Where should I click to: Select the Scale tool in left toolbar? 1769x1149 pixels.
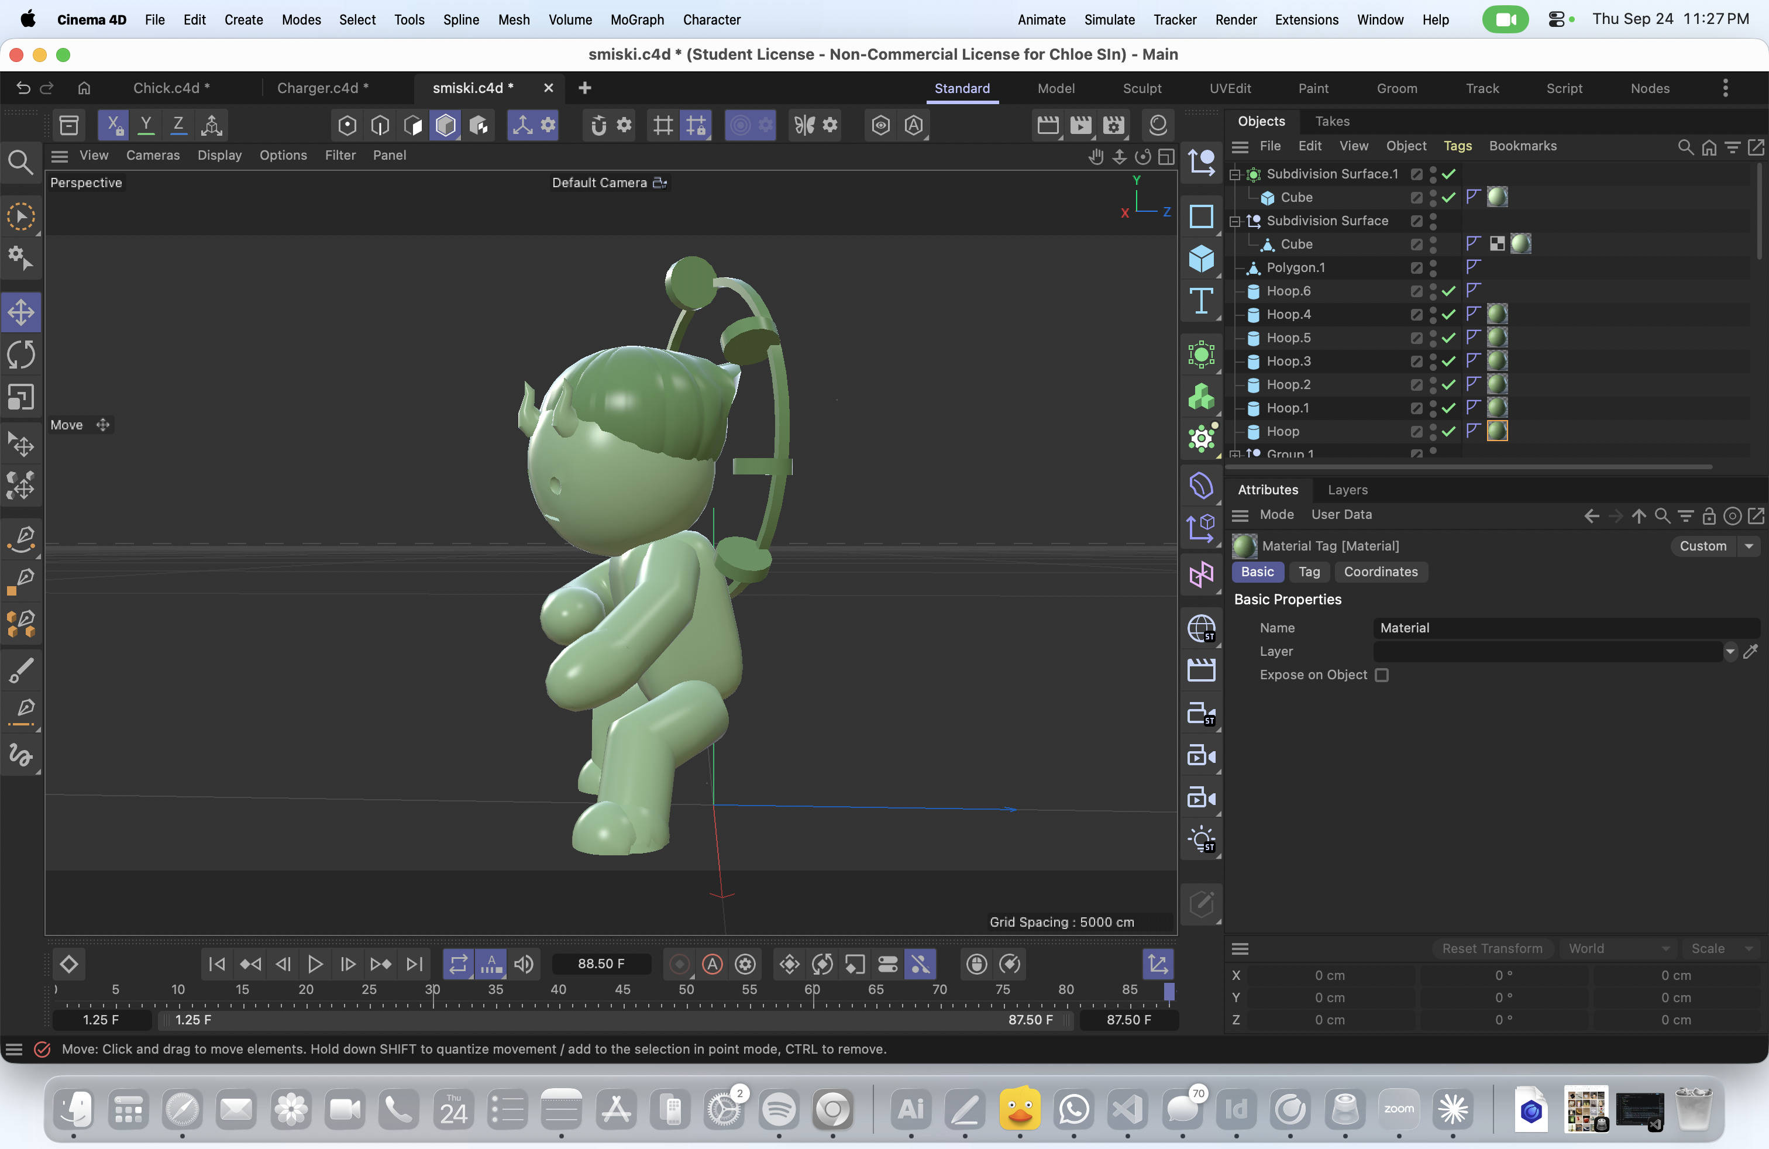point(21,397)
